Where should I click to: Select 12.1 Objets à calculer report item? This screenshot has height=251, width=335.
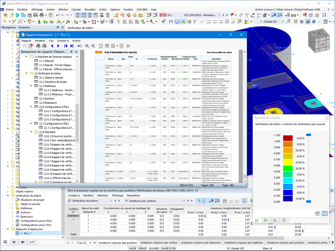[51, 78]
